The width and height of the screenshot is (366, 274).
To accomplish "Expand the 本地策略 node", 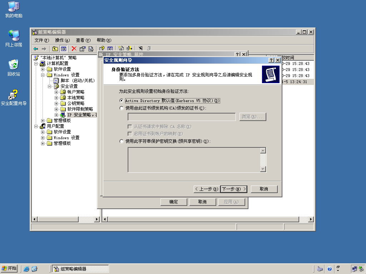I will coord(56,98).
